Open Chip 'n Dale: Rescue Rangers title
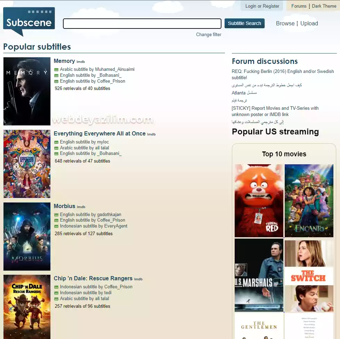 coord(93,278)
